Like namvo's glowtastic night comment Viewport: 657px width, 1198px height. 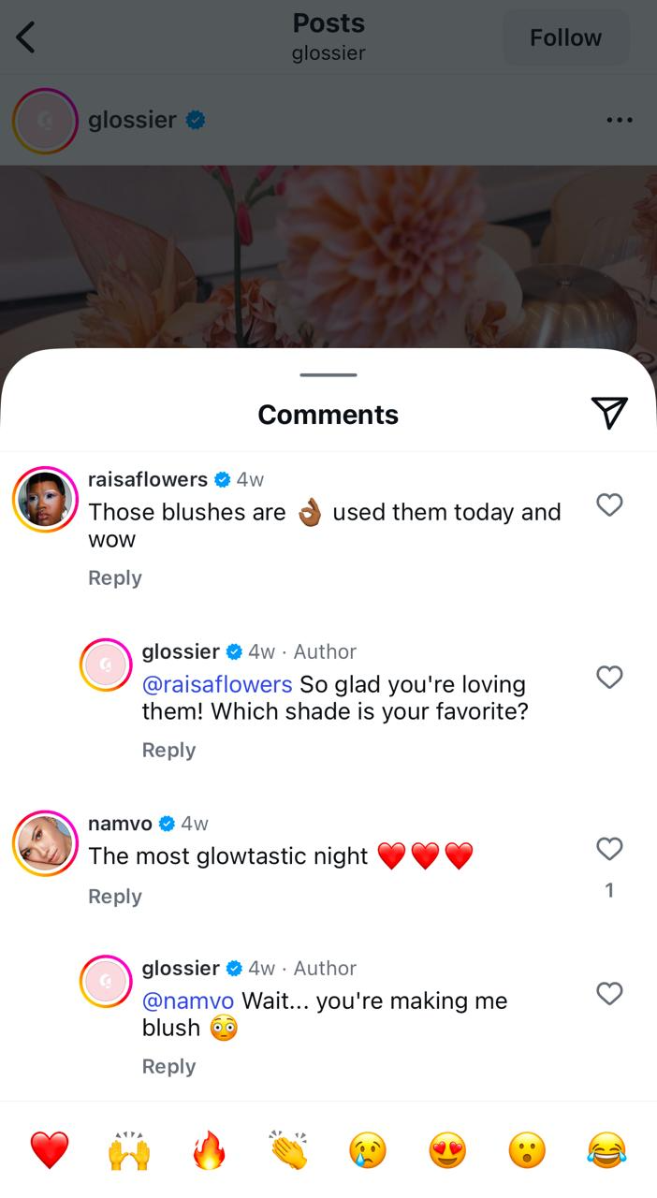tap(609, 849)
